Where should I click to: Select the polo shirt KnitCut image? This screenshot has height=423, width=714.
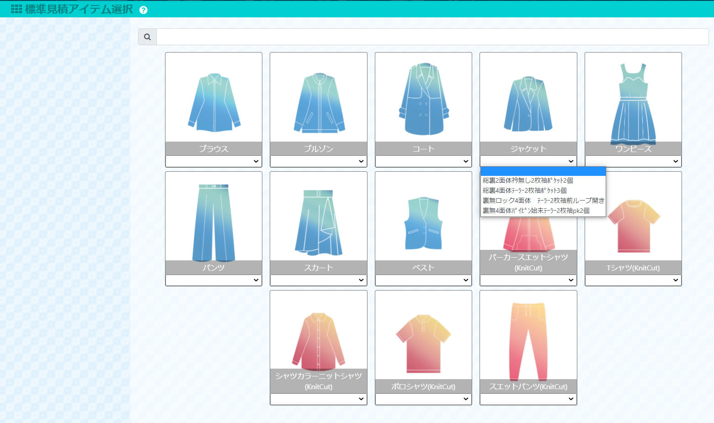click(423, 344)
